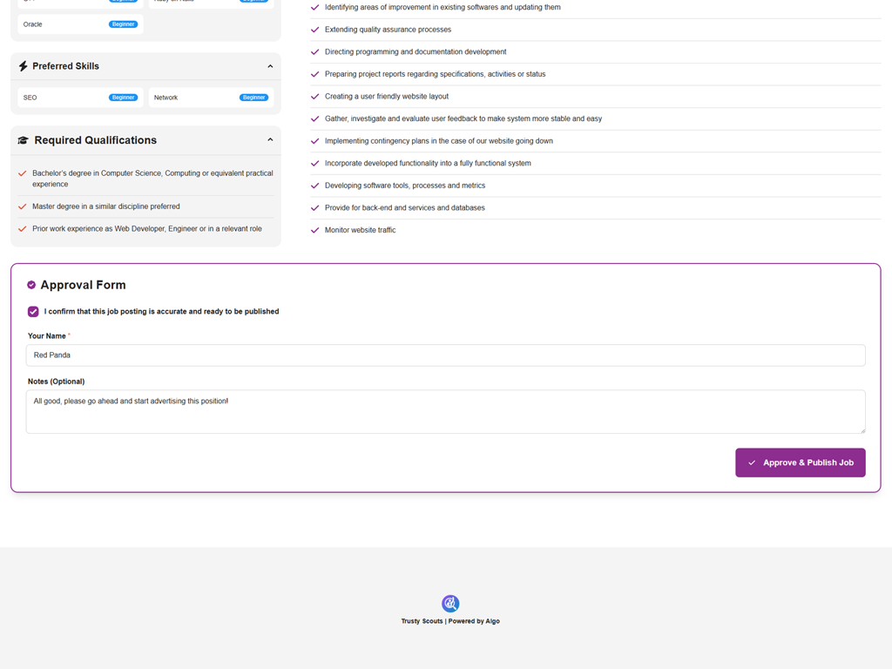Click the checkmark icon beside Monitor website traffic
Screen dimensions: 892x669
pyautogui.click(x=315, y=230)
